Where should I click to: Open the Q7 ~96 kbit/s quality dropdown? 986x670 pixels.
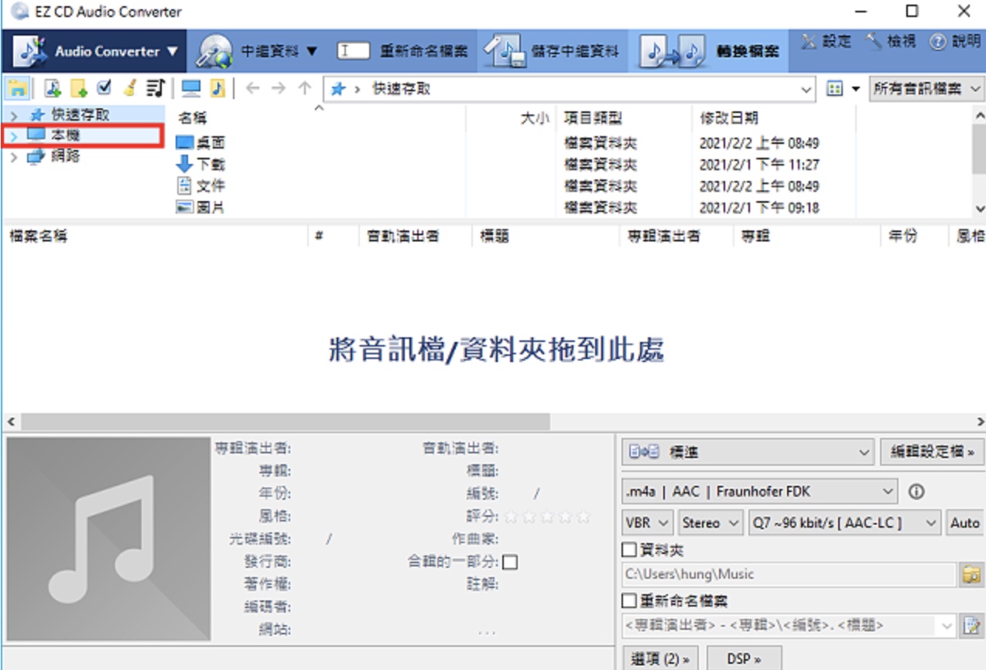pyautogui.click(x=845, y=523)
